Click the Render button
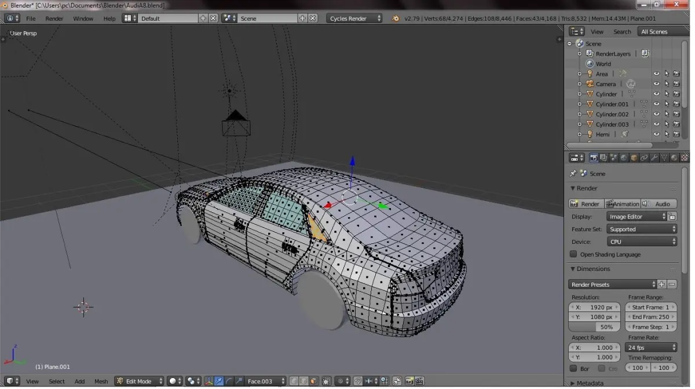This screenshot has width=695, height=389. (586, 204)
